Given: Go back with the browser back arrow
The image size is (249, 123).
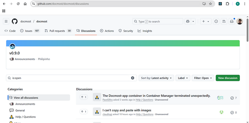Looking at the screenshot, I should pyautogui.click(x=4, y=4).
